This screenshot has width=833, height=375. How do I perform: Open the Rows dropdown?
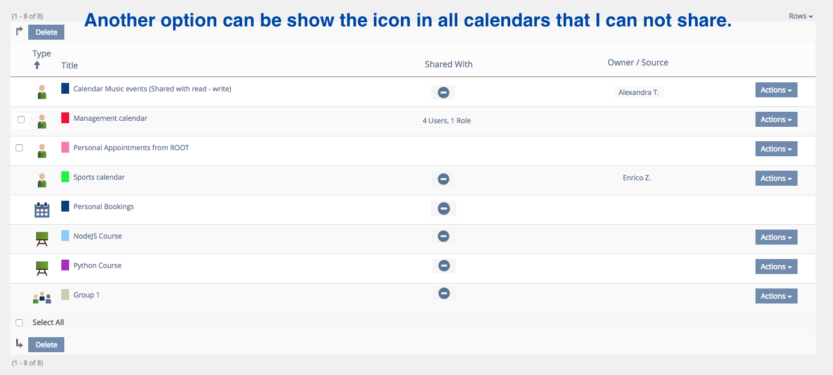pyautogui.click(x=801, y=16)
